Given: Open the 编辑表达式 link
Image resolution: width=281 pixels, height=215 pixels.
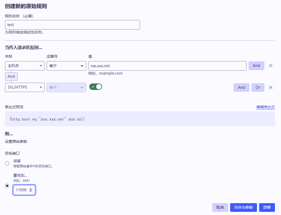Looking at the screenshot, I should tap(265, 107).
